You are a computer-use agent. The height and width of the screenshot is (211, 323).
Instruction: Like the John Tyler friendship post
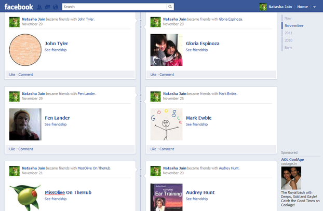click(x=12, y=75)
